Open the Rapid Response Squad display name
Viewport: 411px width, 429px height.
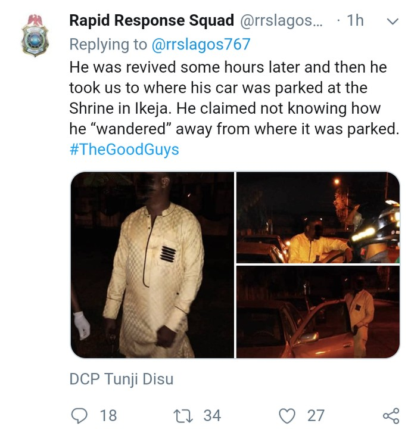click(151, 20)
